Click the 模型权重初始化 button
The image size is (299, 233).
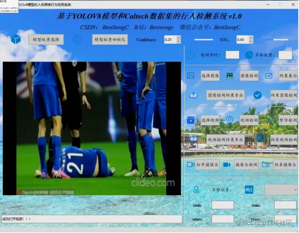click(110, 39)
